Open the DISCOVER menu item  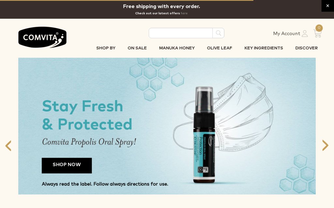pos(306,48)
